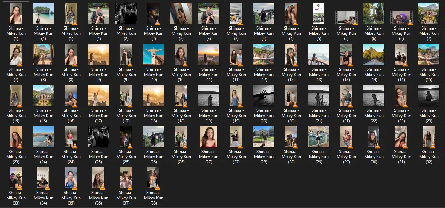The width and height of the screenshot is (445, 208).
Task: Open the courtyard photo Shinaa - Mikey Kun (12)
Action: (x=264, y=55)
